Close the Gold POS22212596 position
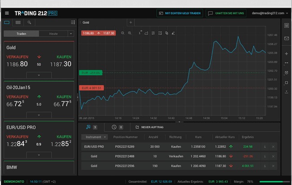The image size is (292, 185). tap(273, 166)
